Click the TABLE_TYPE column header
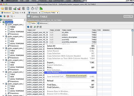 click(x=97, y=30)
